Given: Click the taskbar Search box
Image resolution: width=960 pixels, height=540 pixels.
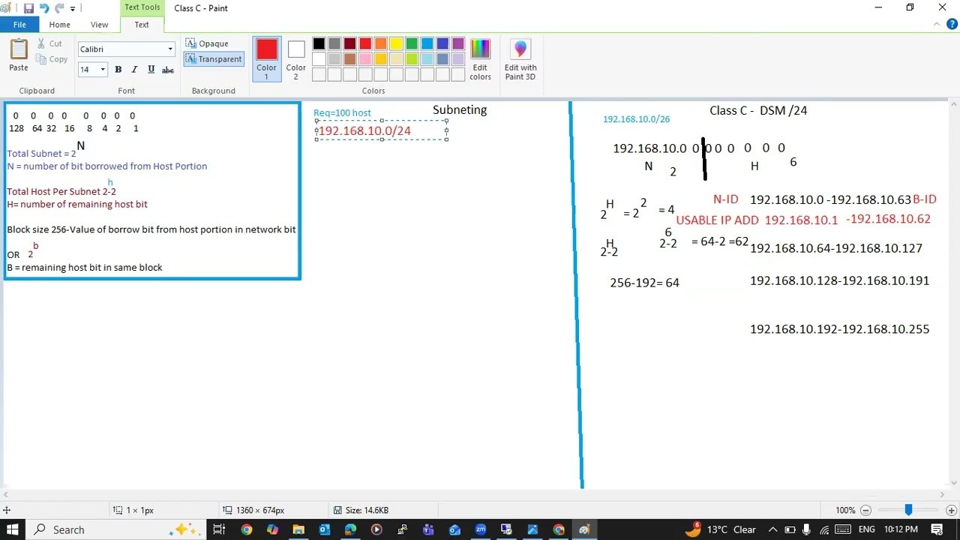Looking at the screenshot, I should click(x=116, y=529).
